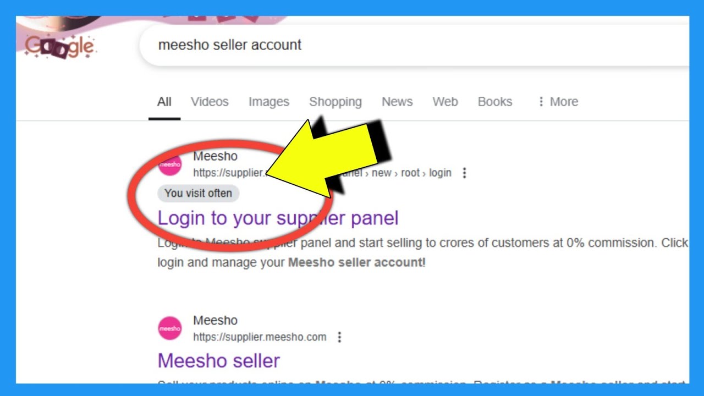The image size is (704, 396).
Task: Click the 'You visit often' chip
Action: click(x=199, y=193)
